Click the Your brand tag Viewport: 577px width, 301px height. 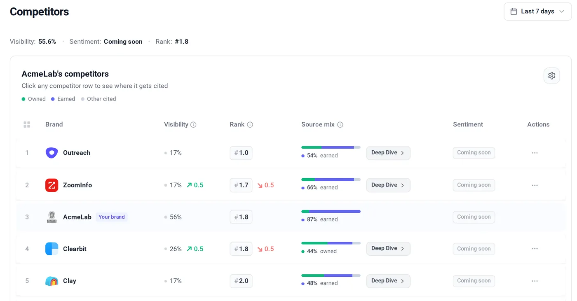click(112, 217)
